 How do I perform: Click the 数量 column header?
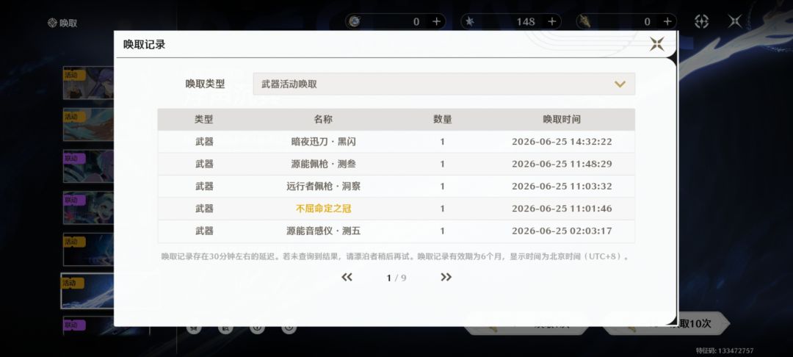click(x=443, y=119)
